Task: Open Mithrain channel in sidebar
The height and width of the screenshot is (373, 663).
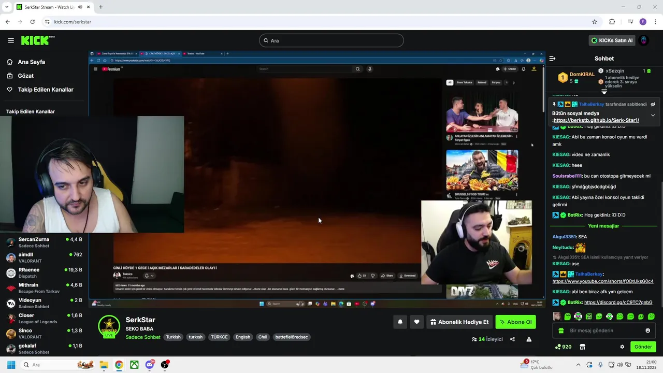Action: 45,288
